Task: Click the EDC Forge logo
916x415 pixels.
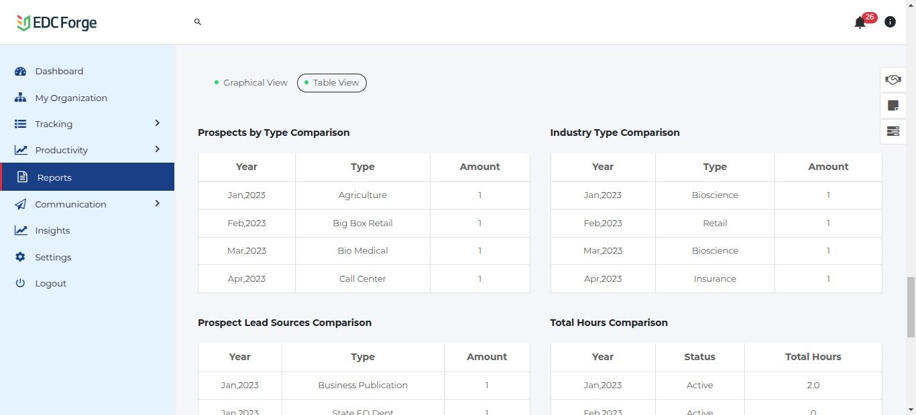Action: [57, 23]
